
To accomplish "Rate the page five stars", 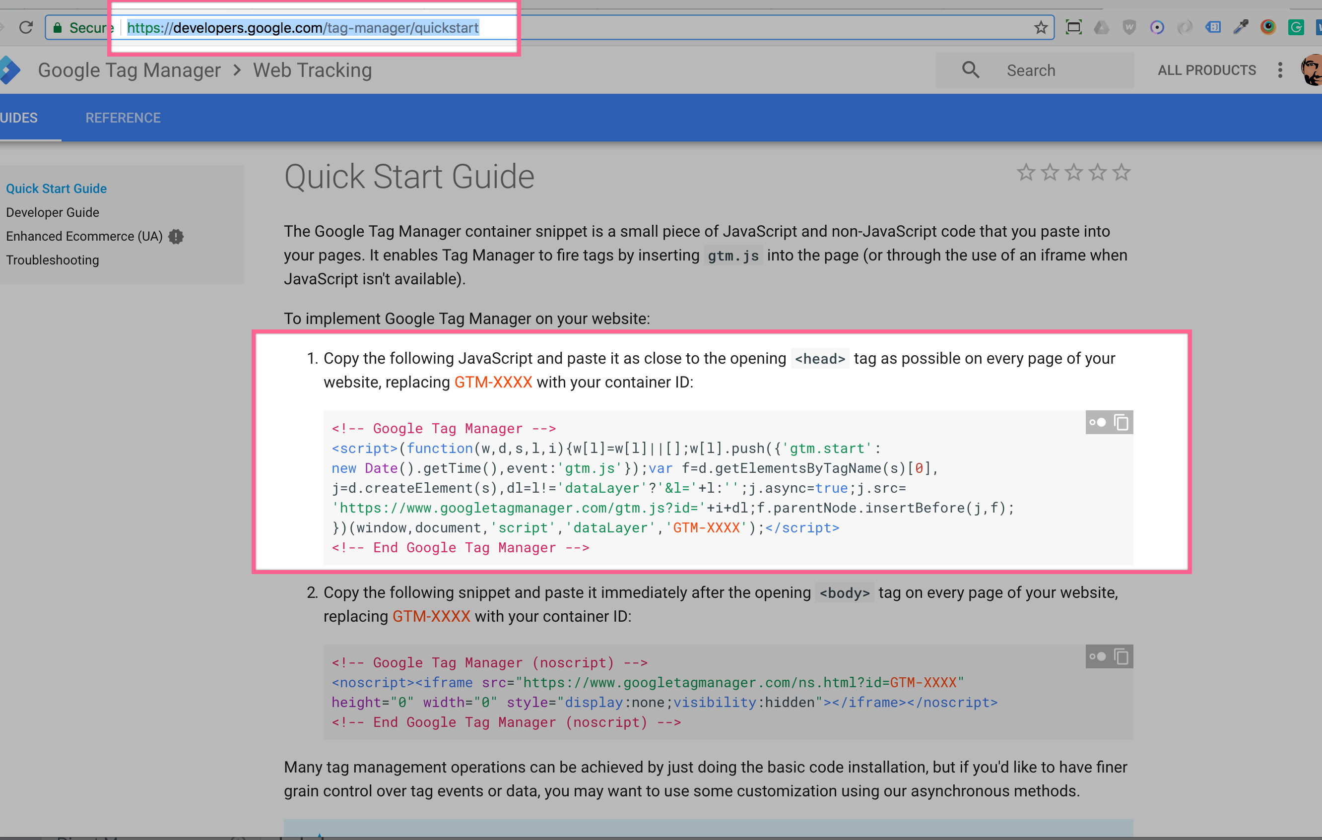I will click(1122, 173).
